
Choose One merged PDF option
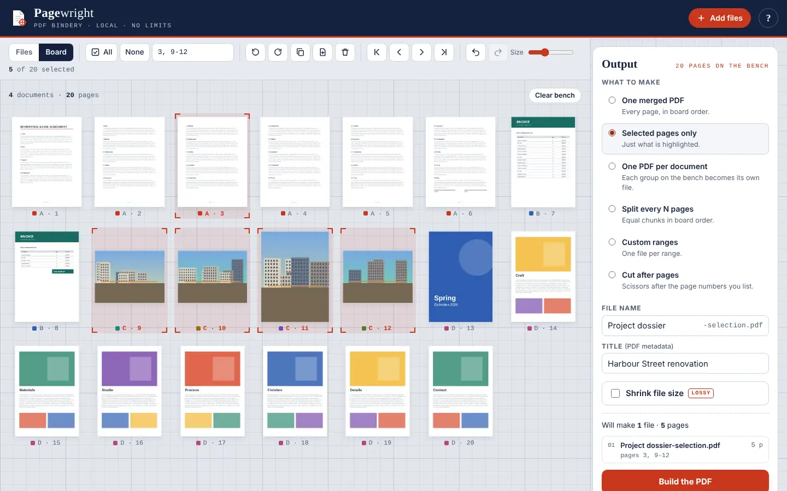[685, 106]
